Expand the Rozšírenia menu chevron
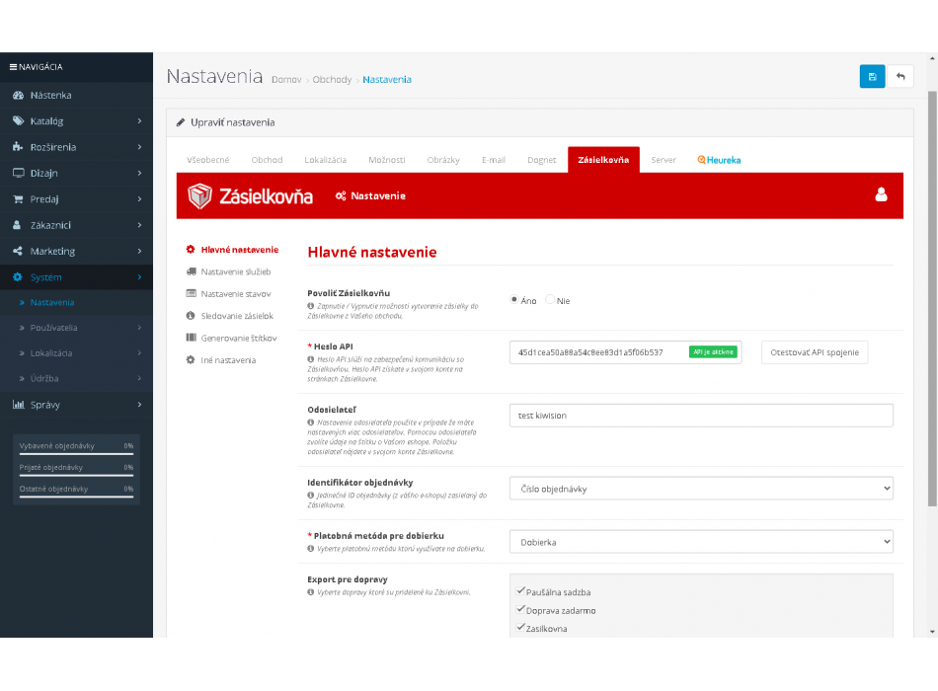938x691 pixels. click(139, 146)
